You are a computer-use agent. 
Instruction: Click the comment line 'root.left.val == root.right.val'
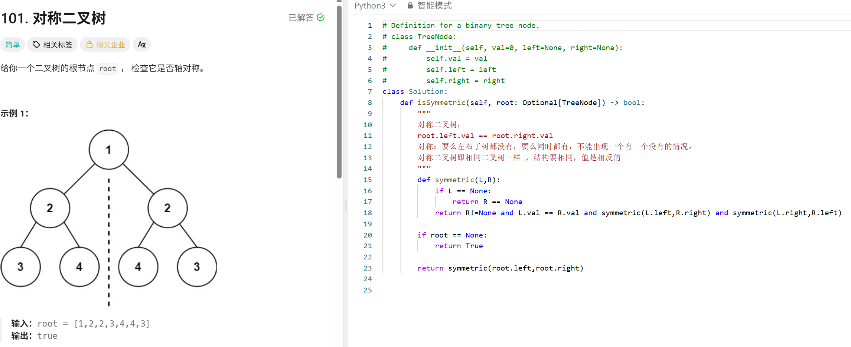[x=485, y=136]
